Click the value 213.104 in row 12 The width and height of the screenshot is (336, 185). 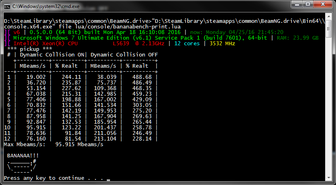[x=105, y=139]
